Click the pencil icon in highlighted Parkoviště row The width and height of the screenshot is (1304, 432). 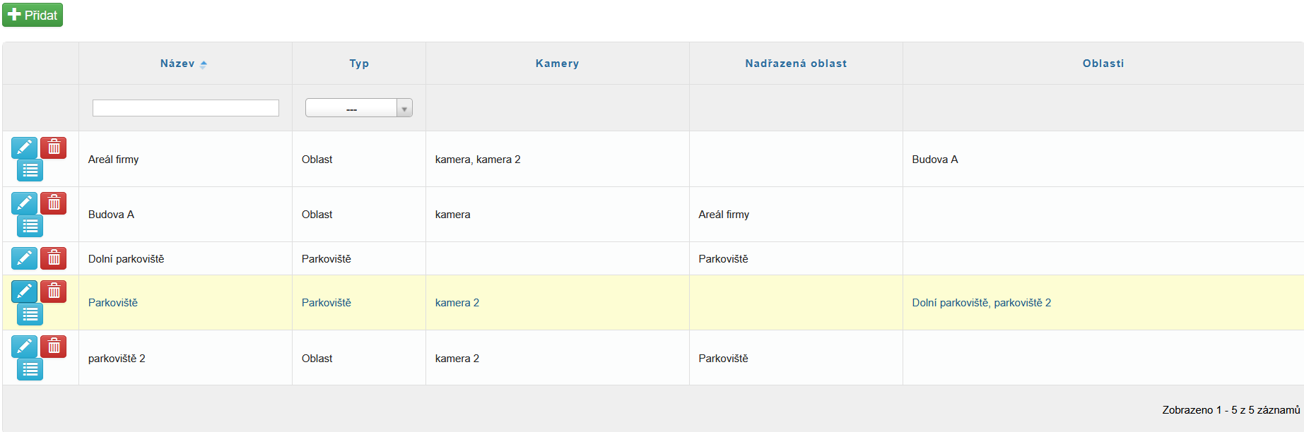(24, 292)
